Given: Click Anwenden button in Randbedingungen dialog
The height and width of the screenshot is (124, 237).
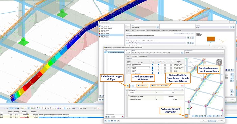Looking at the screenshot, I should [220, 121].
